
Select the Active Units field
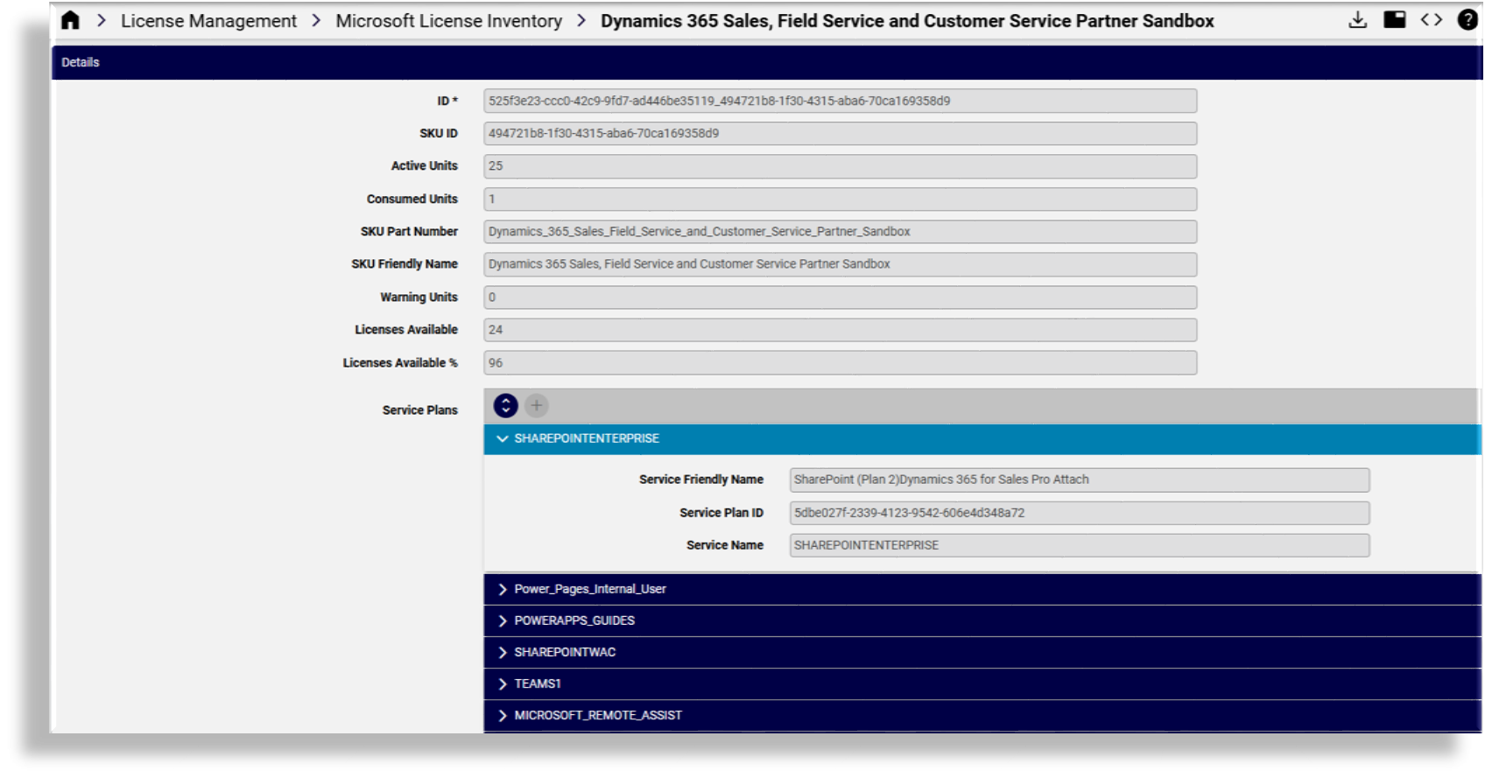tap(840, 166)
